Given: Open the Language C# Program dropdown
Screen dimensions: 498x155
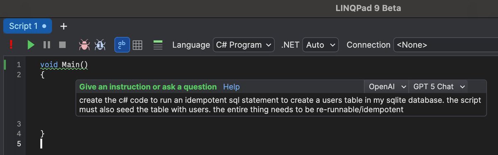Looking at the screenshot, I should [x=244, y=45].
